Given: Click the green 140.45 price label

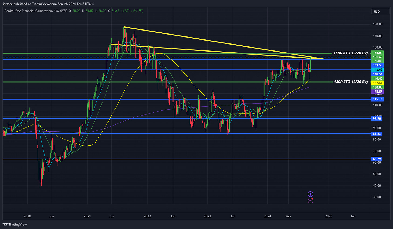Looking at the screenshot, I should tap(378, 79).
